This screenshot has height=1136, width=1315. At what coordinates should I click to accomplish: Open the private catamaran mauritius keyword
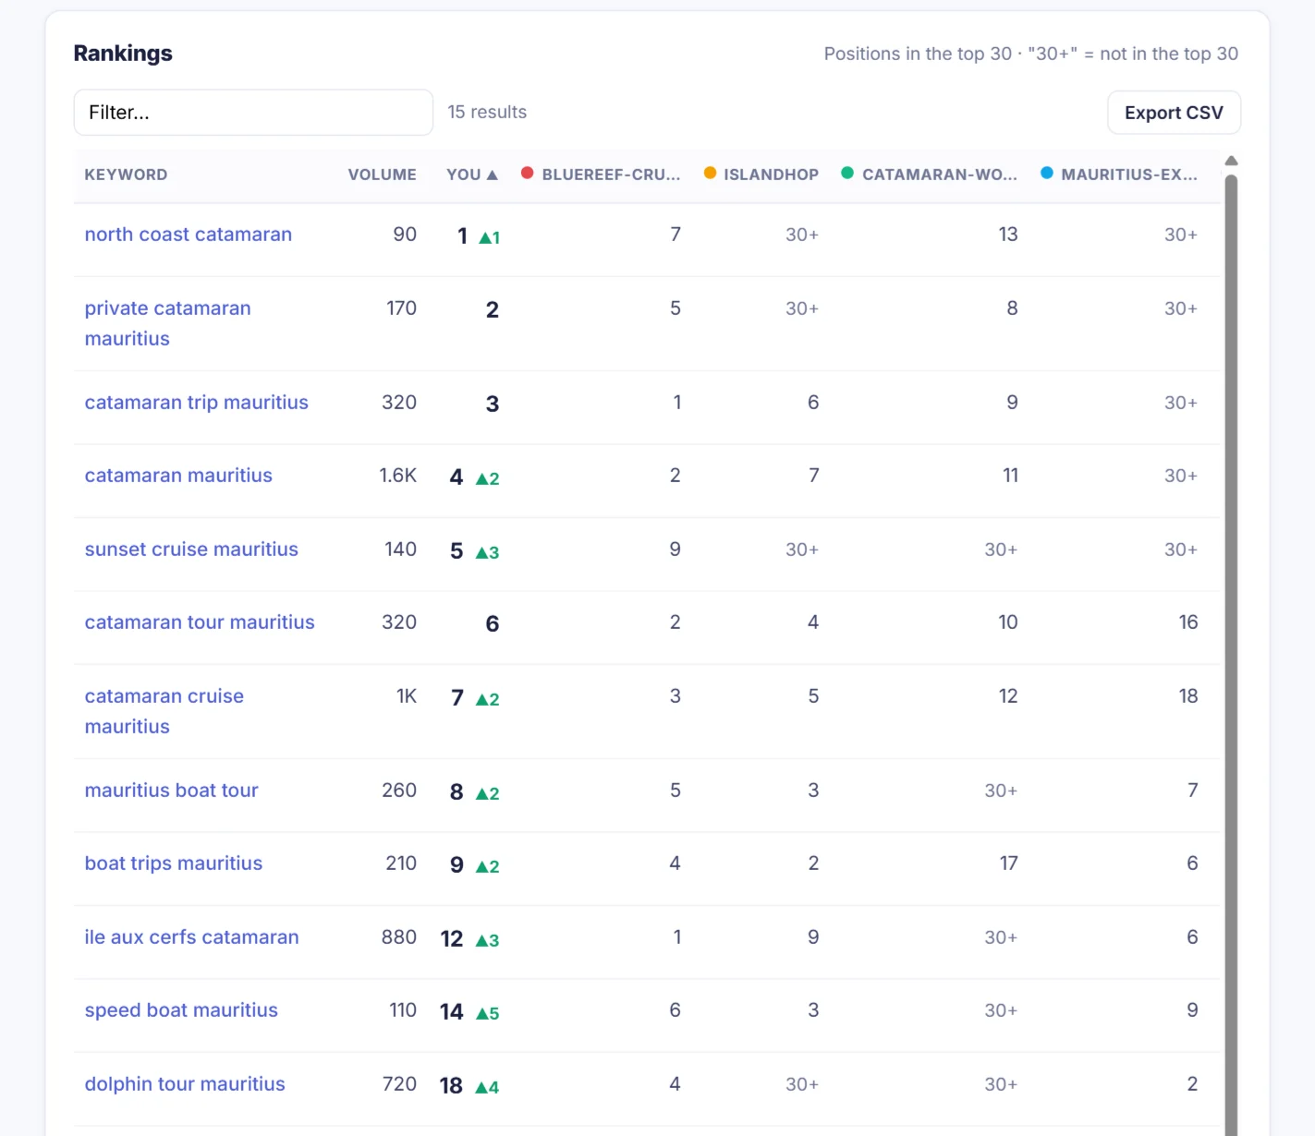168,323
